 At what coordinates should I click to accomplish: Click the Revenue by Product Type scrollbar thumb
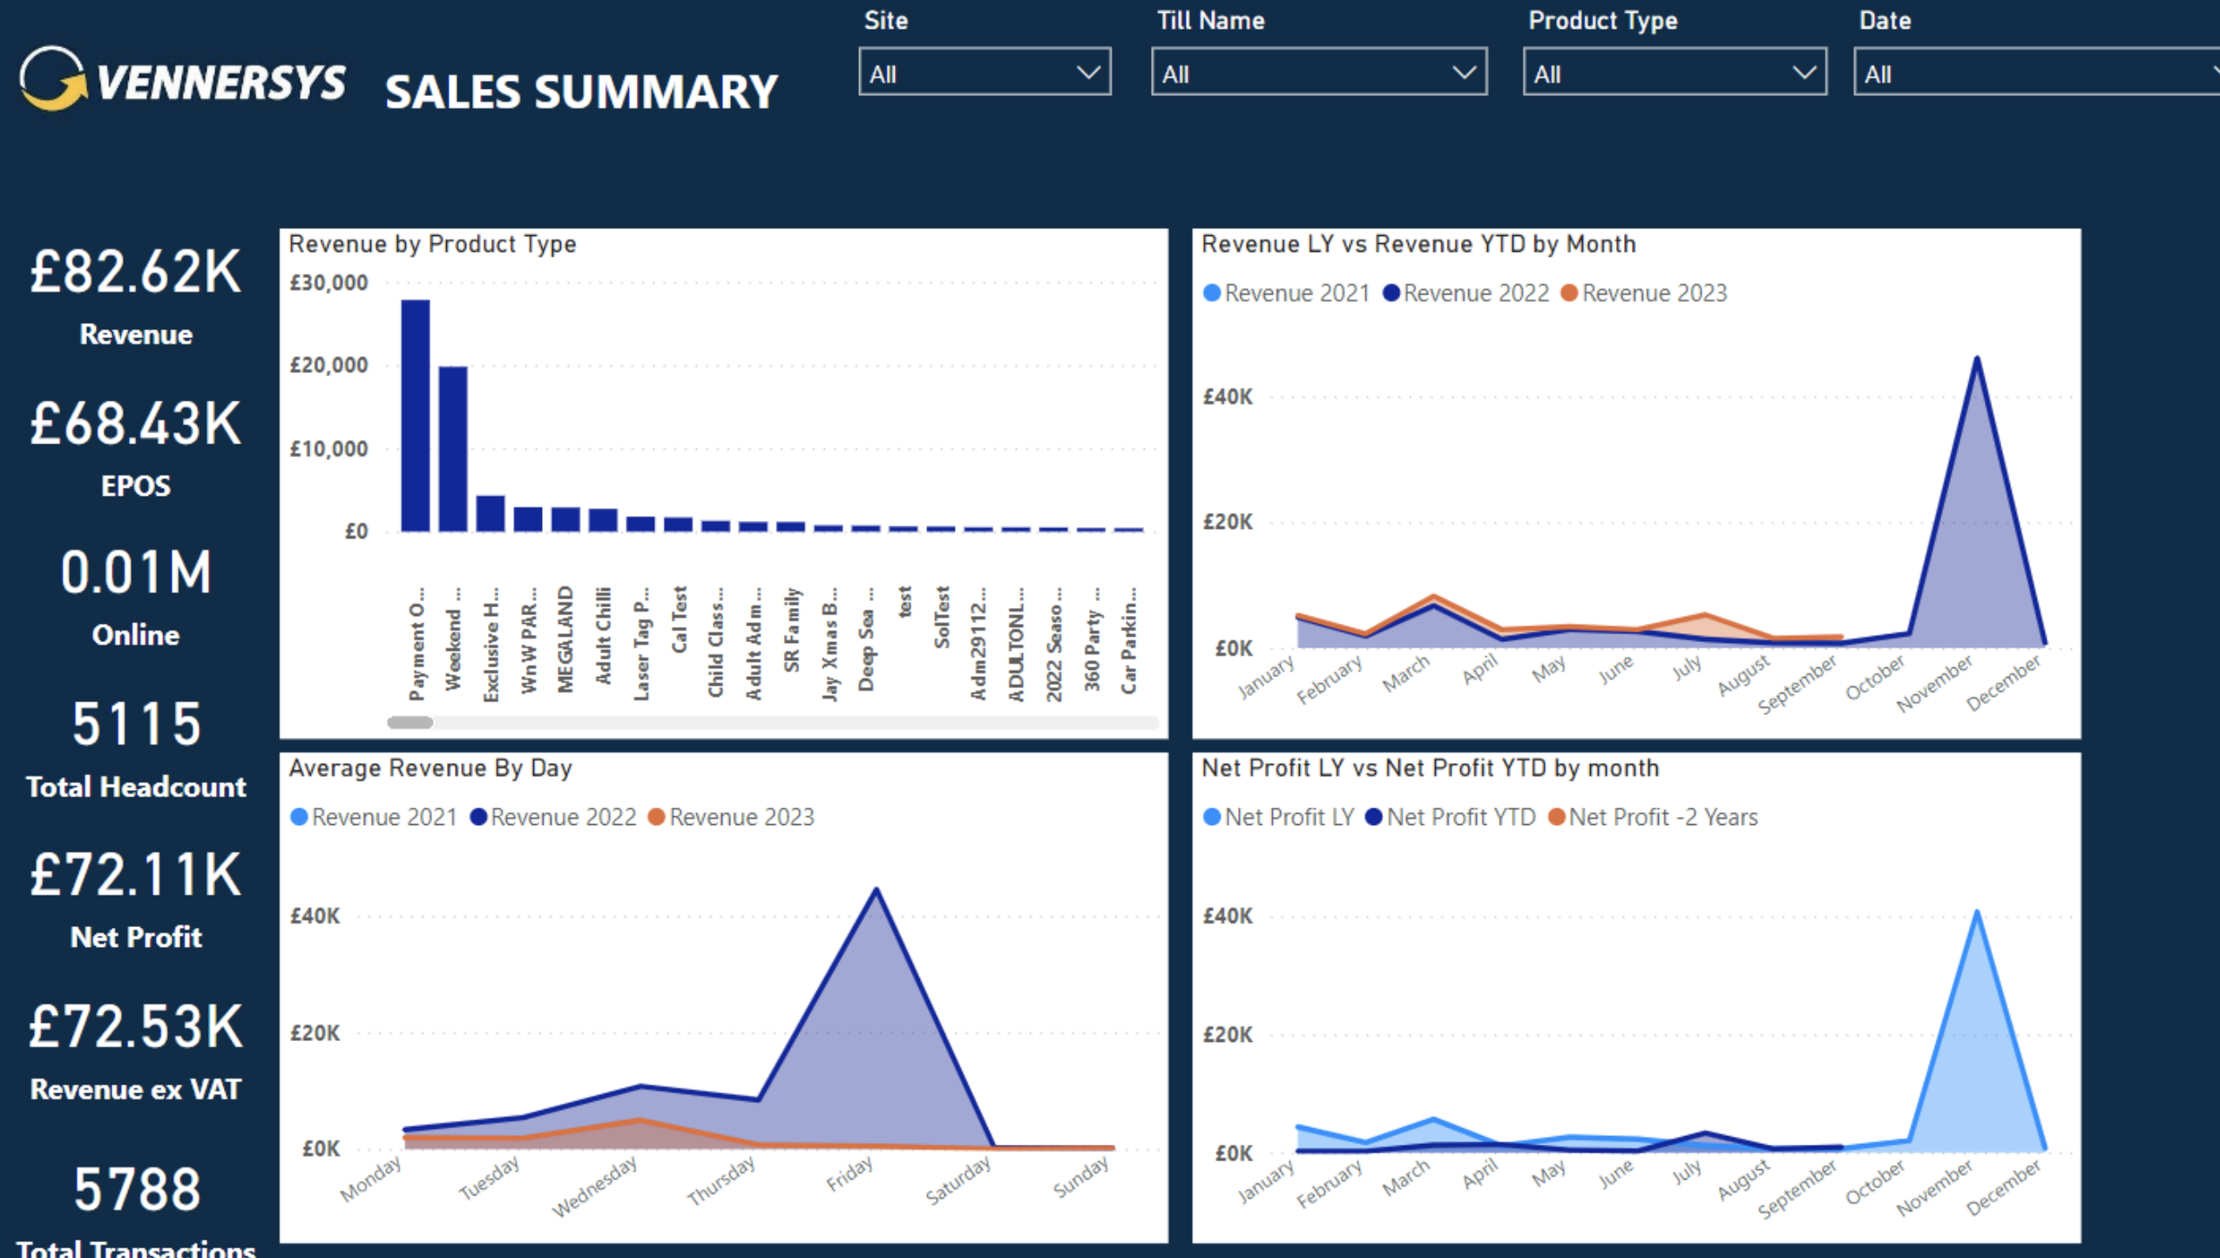coord(409,722)
